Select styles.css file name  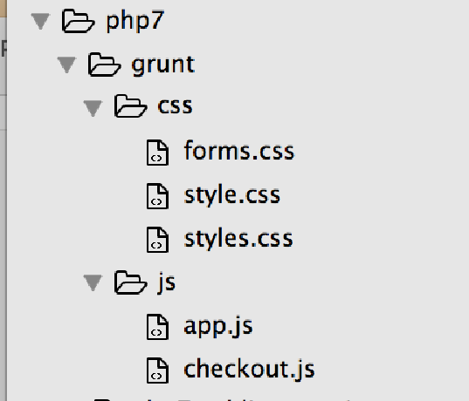[238, 240]
